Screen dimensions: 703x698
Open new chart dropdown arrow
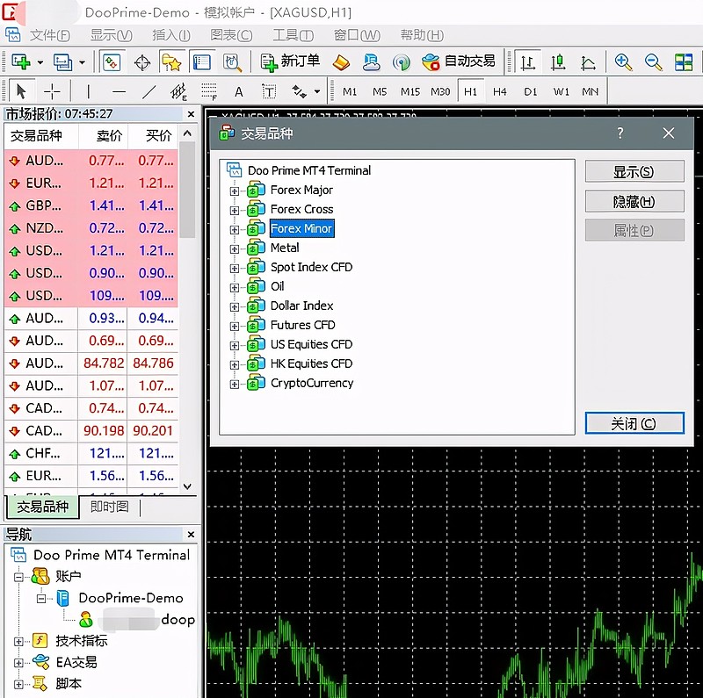click(40, 62)
